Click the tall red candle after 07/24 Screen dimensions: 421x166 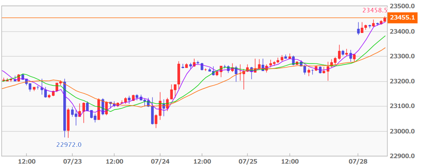[179, 74]
